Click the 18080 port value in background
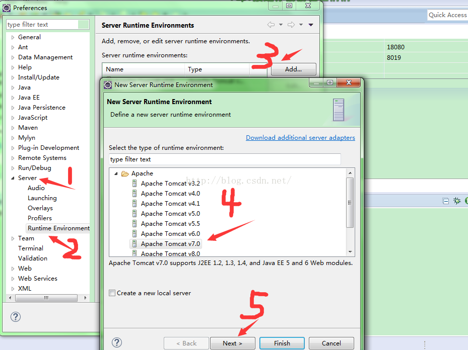The image size is (468, 350). pyautogui.click(x=395, y=47)
